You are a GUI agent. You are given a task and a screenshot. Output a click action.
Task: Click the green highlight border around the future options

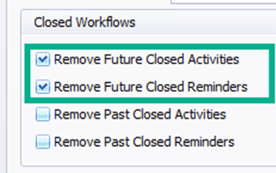(149, 47)
